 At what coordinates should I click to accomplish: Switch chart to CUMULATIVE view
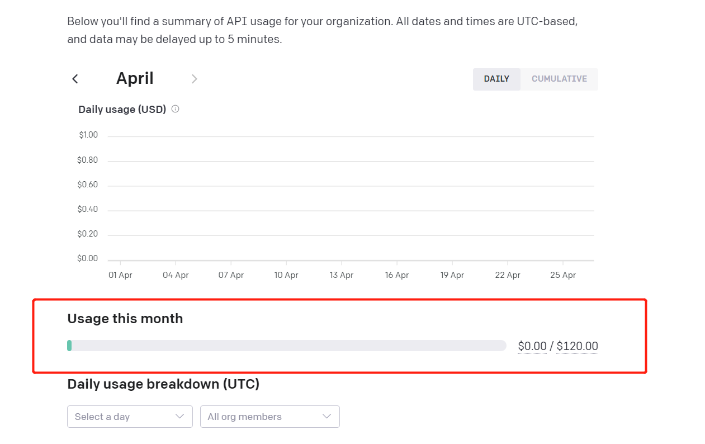point(559,79)
